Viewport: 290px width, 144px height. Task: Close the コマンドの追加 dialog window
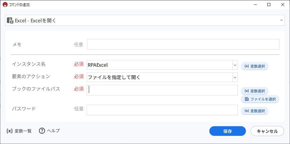tap(283, 5)
